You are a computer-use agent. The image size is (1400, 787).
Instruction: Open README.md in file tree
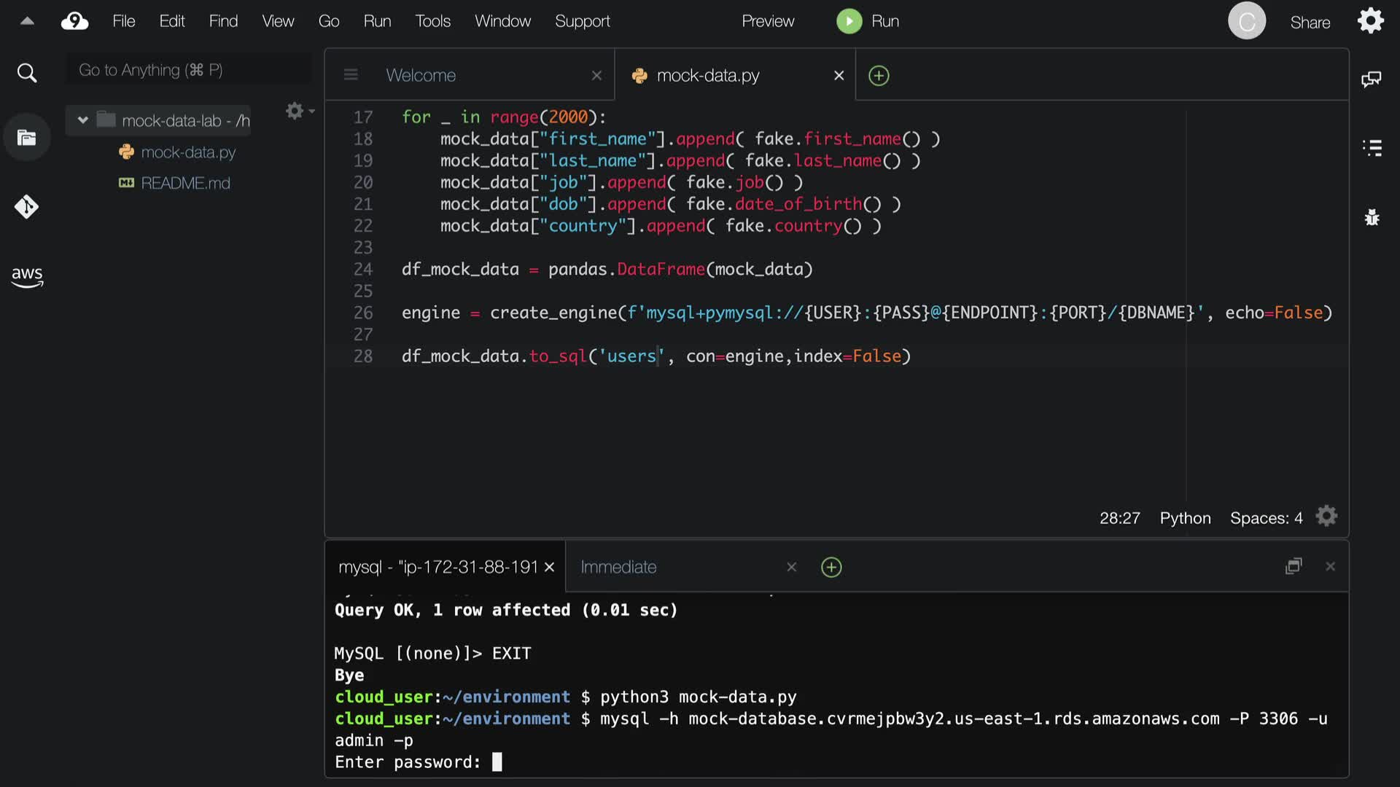(185, 183)
